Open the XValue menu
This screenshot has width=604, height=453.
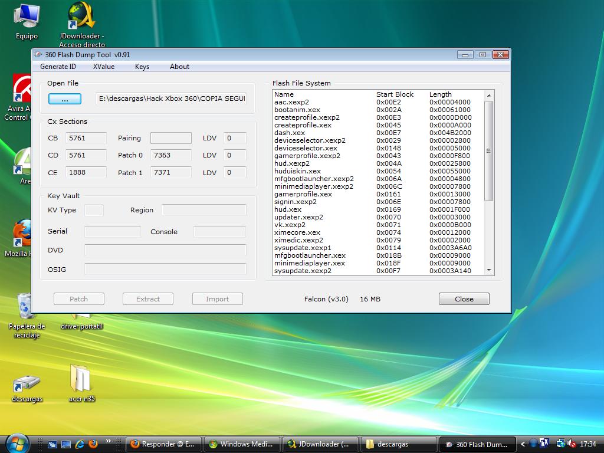(x=104, y=67)
